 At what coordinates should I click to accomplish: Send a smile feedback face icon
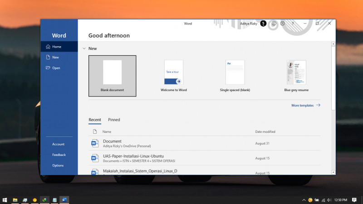[274, 24]
